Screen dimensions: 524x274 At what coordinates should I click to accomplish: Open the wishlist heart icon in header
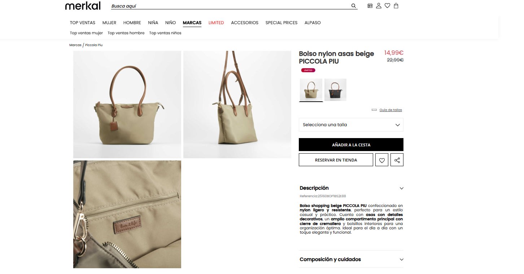[x=387, y=6]
